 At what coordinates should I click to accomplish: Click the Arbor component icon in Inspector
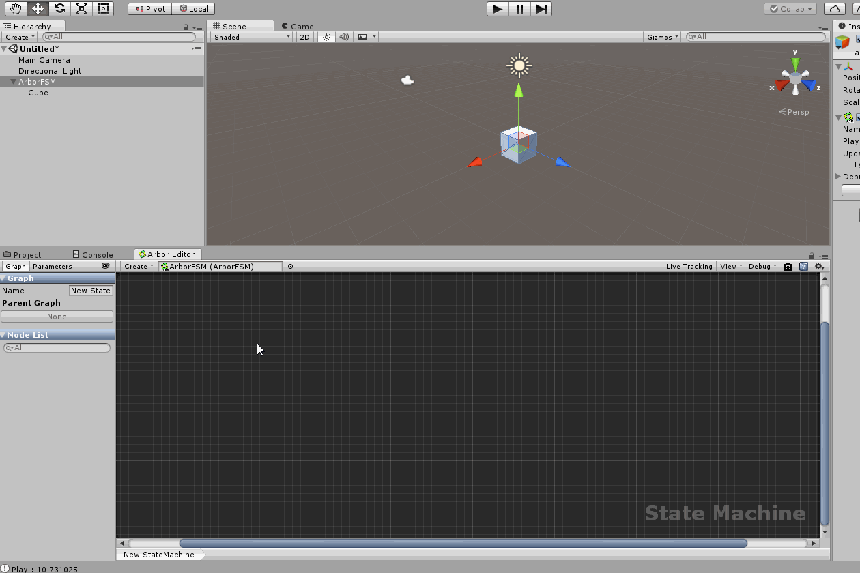pos(848,117)
